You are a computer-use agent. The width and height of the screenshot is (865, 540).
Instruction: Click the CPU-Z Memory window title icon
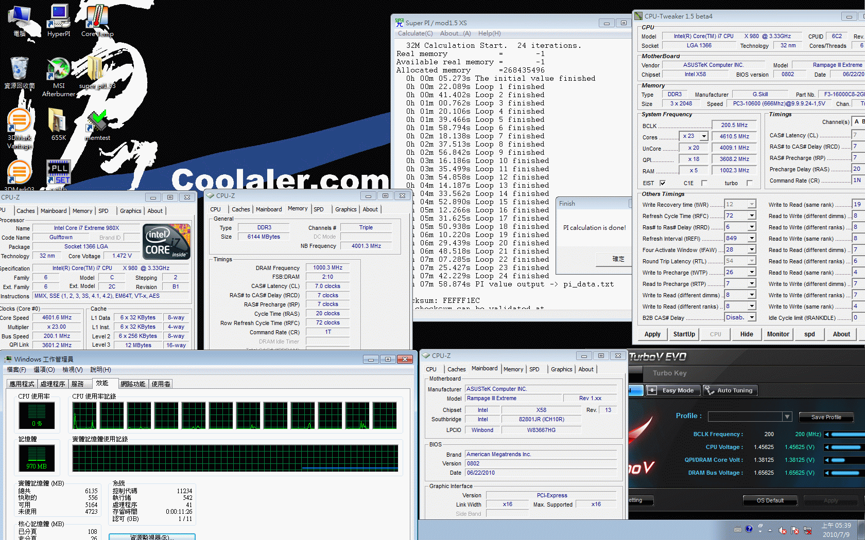[210, 195]
